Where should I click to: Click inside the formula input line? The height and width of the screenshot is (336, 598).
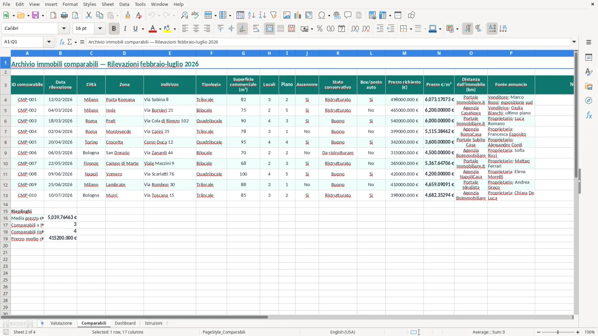(x=328, y=42)
